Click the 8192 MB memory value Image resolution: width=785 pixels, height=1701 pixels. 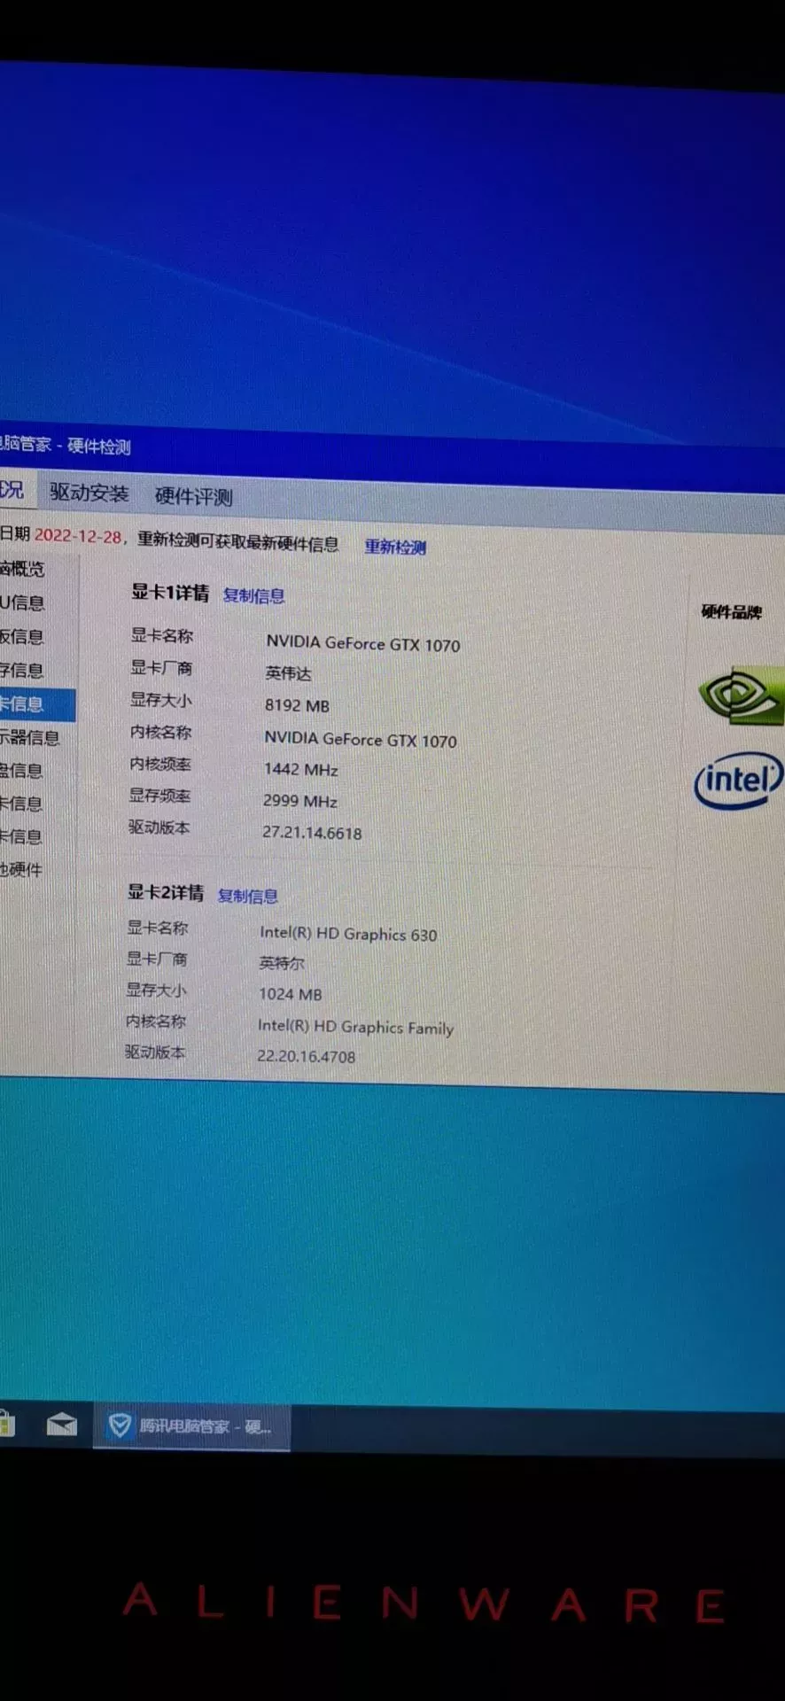click(297, 705)
